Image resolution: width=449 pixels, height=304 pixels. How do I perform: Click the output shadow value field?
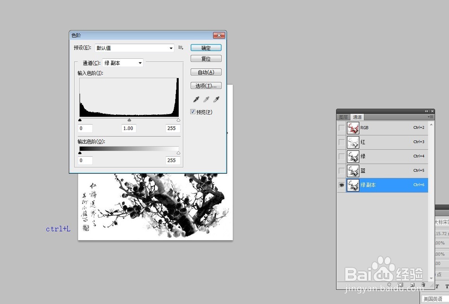pos(85,160)
